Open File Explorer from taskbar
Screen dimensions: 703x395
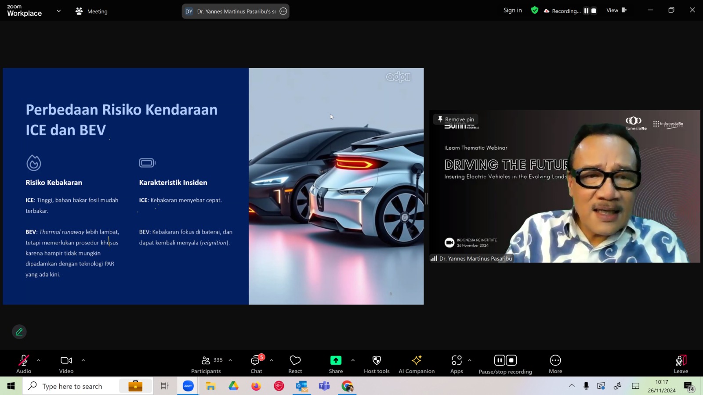(x=211, y=386)
